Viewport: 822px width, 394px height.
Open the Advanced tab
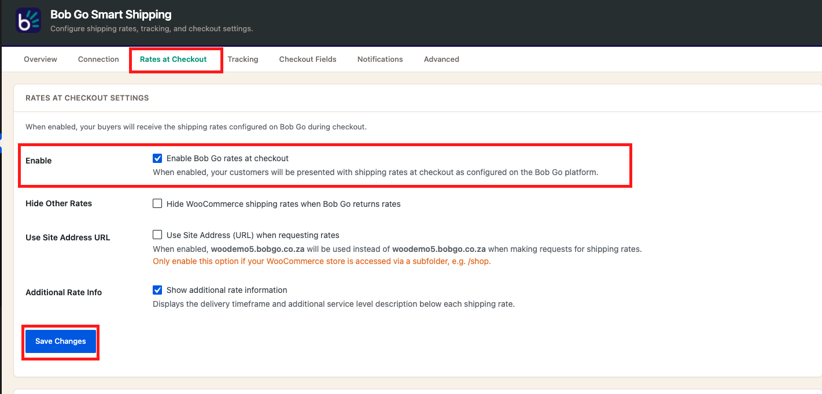tap(441, 59)
